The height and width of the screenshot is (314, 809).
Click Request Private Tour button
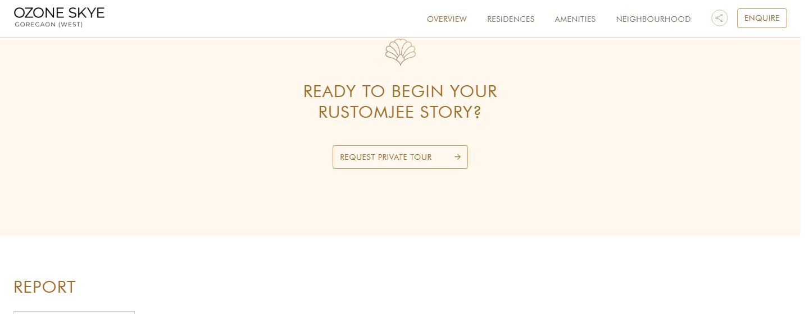click(x=400, y=157)
